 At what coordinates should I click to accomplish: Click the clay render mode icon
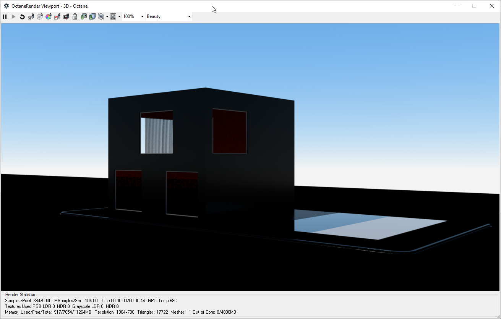coord(101,16)
